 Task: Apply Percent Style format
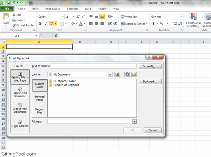[161, 24]
